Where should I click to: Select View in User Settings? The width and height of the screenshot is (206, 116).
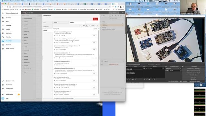tap(47, 23)
